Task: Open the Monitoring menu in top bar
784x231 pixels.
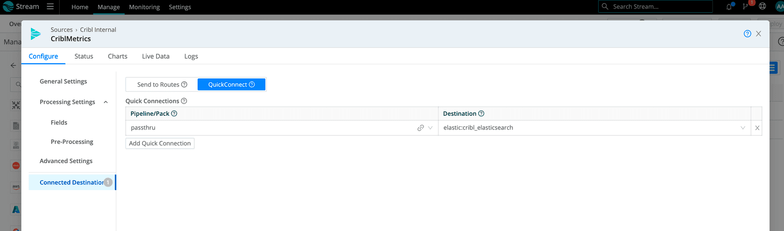Action: (x=144, y=7)
